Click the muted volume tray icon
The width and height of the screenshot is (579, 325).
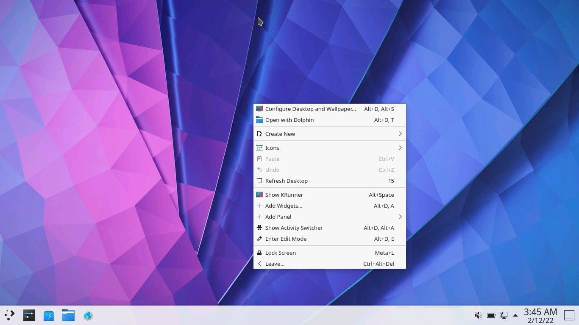(478, 315)
